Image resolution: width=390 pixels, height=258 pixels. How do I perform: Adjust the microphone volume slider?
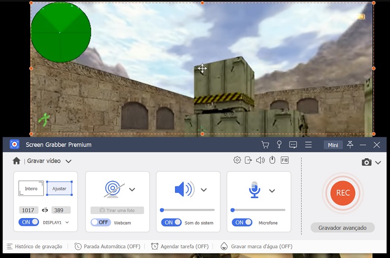tap(258, 210)
